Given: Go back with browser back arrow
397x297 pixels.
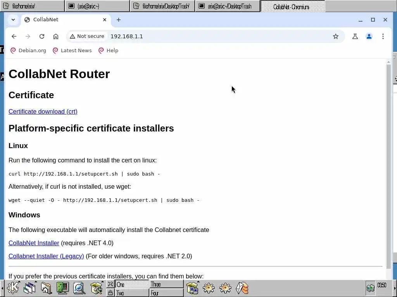Looking at the screenshot, I should pos(14,36).
